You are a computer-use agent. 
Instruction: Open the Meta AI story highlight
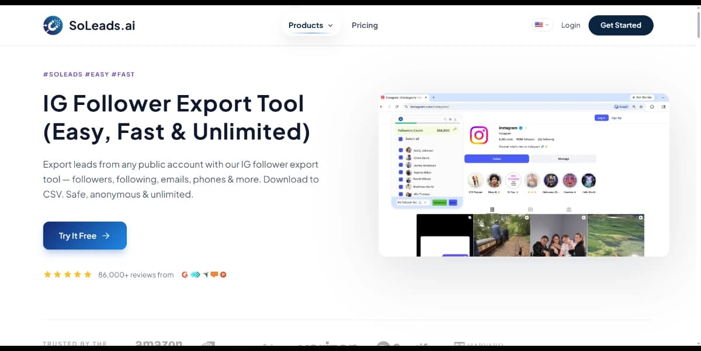(x=494, y=180)
